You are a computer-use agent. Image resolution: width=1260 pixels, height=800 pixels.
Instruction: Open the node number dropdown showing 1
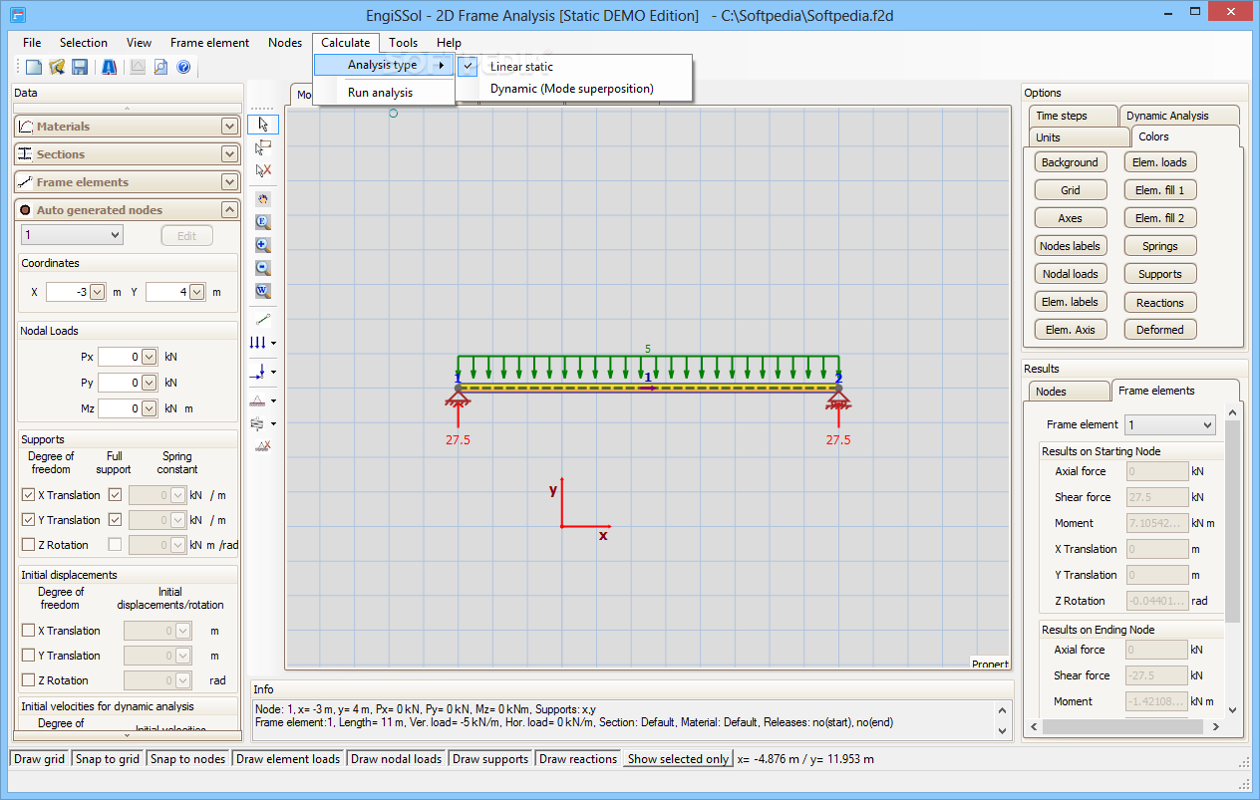pyautogui.click(x=72, y=235)
